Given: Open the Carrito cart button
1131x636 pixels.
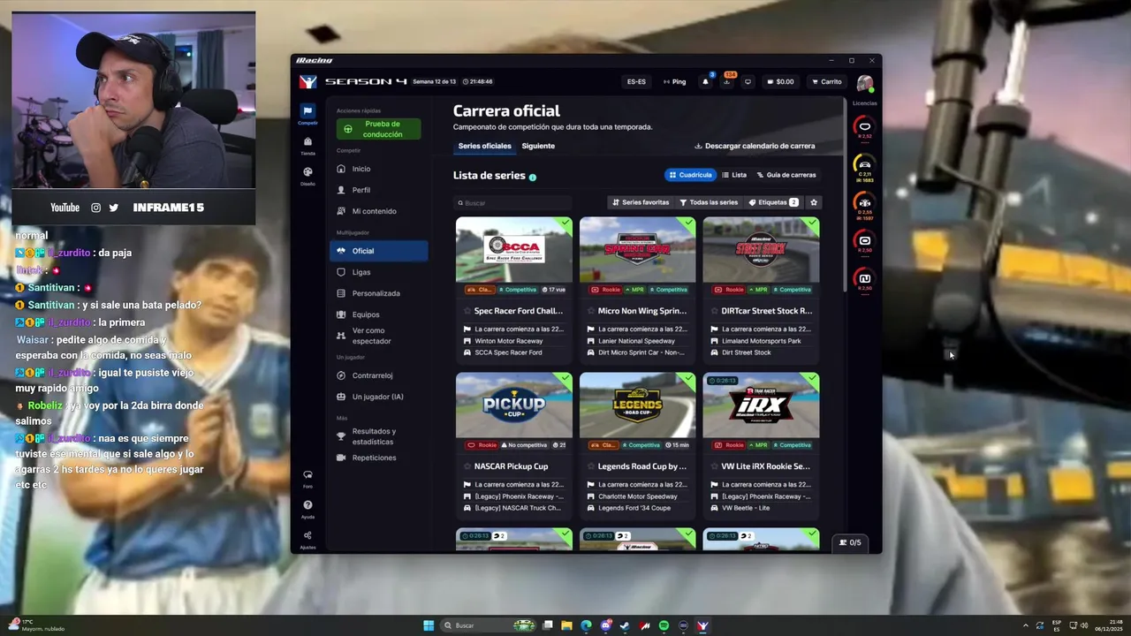Looking at the screenshot, I should pos(827,81).
